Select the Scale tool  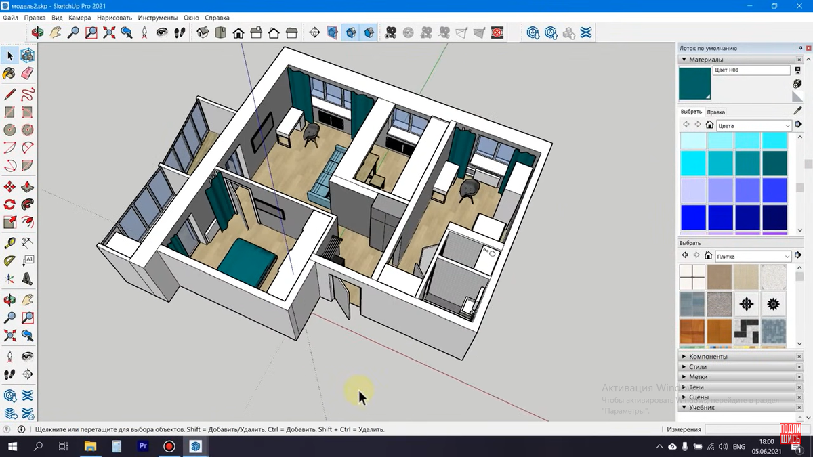[x=10, y=222]
